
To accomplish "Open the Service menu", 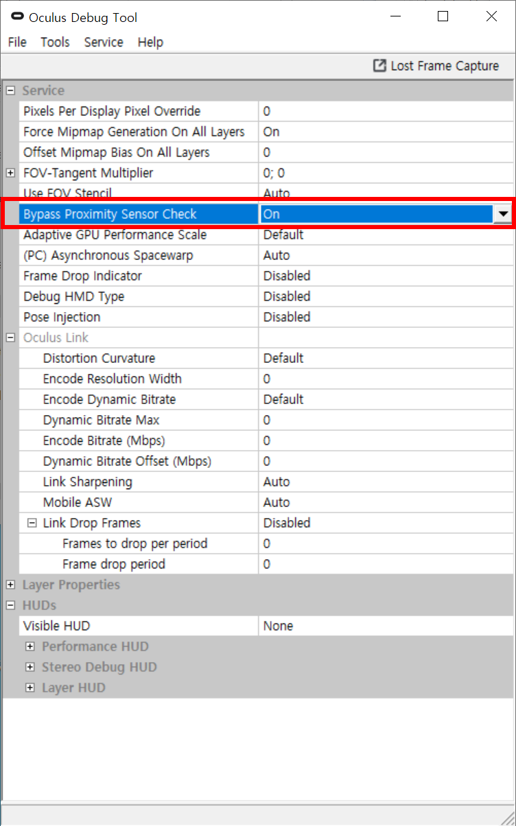I will pos(104,42).
